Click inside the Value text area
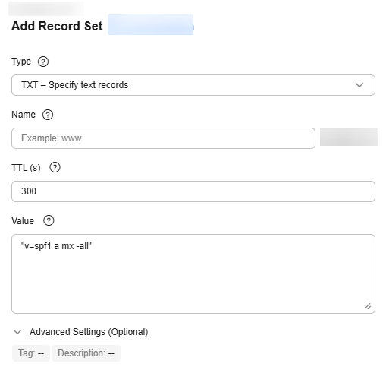389x370 pixels. click(x=193, y=274)
